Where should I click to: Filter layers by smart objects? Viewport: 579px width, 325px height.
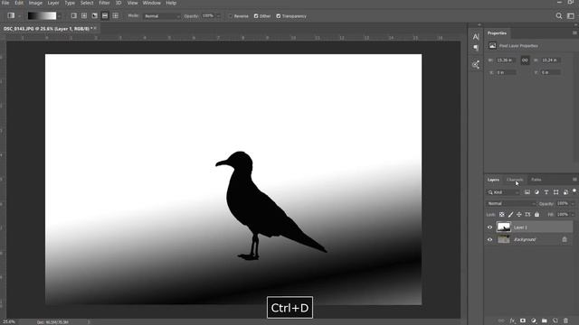pos(565,192)
